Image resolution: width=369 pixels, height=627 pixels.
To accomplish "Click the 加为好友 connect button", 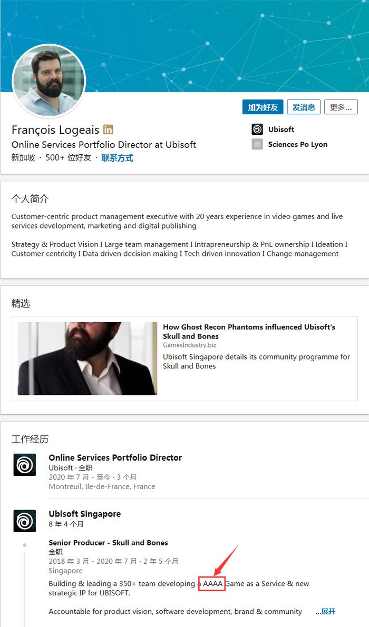I will [x=263, y=107].
